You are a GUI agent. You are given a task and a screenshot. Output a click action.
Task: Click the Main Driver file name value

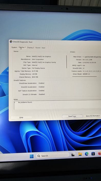tap(92, 57)
